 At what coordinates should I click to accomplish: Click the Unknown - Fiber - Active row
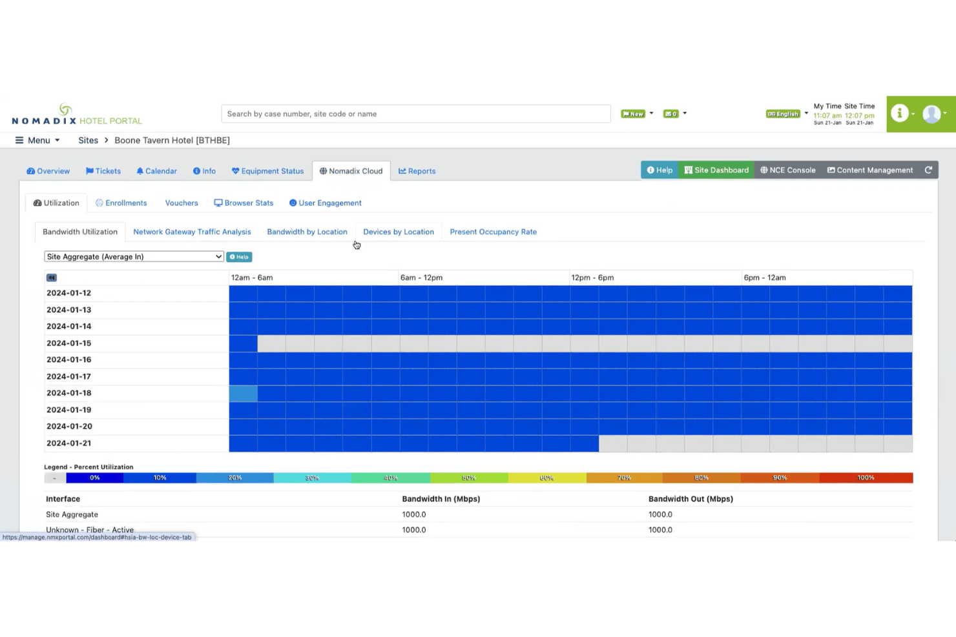click(x=479, y=530)
